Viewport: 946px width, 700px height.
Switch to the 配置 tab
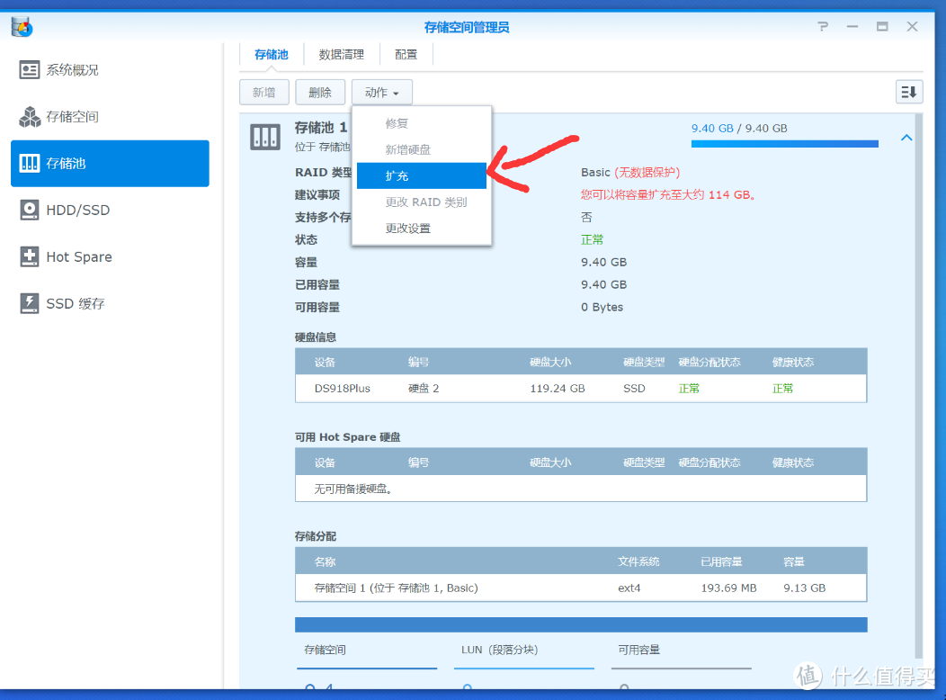pyautogui.click(x=406, y=54)
